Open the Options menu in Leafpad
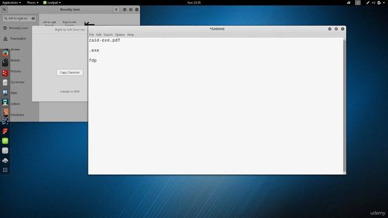The image size is (388, 218). (120, 35)
